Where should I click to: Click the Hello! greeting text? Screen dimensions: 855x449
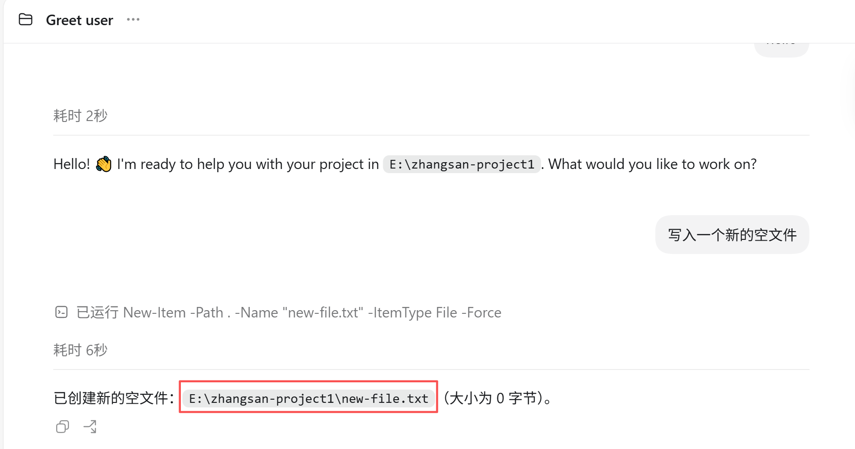(x=72, y=164)
